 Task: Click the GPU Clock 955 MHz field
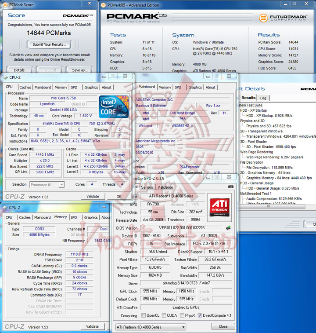pyautogui.click(x=150, y=291)
